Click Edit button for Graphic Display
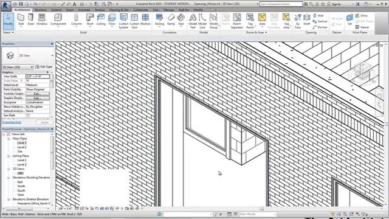Image resolution: width=389 pixels, height=219 pixels. tap(38, 98)
